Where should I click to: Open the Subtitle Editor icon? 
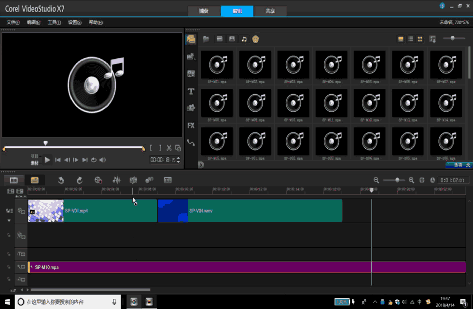pos(168,180)
